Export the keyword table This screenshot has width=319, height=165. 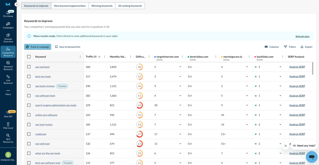[x=306, y=47]
